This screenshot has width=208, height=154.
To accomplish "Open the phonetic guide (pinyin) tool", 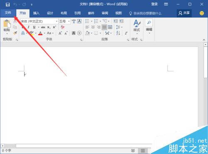I will point(74,21).
